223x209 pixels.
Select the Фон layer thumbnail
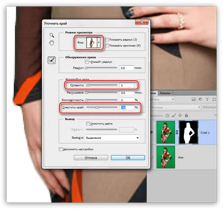[x=166, y=157]
